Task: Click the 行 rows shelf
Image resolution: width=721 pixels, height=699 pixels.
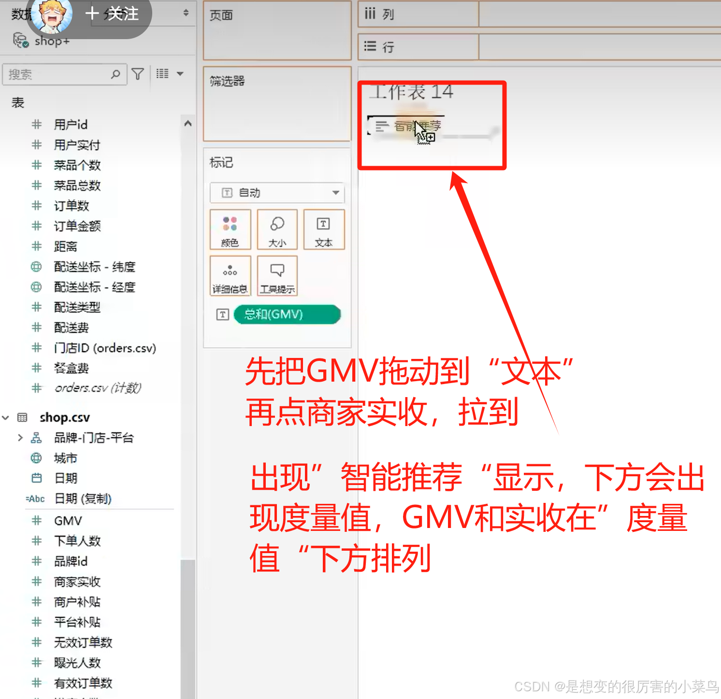Action: (x=539, y=47)
